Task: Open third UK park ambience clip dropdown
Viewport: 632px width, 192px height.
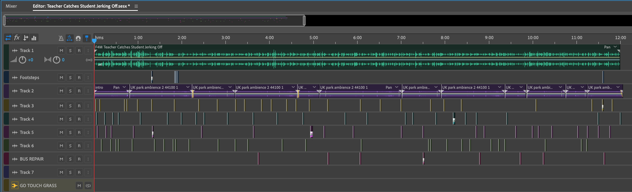Action: (x=293, y=87)
